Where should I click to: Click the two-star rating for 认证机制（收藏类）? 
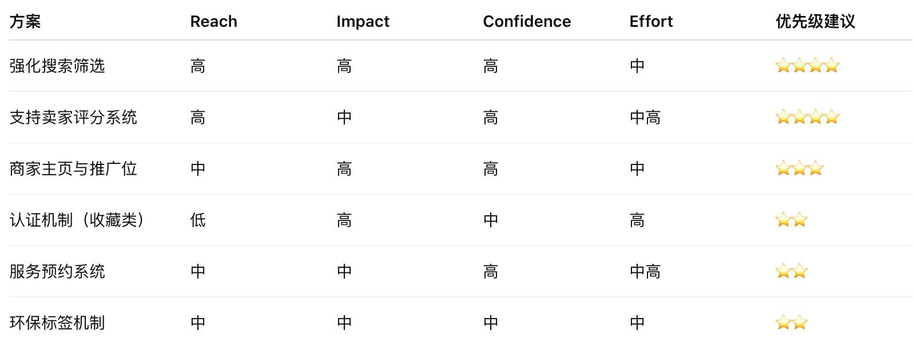click(791, 220)
